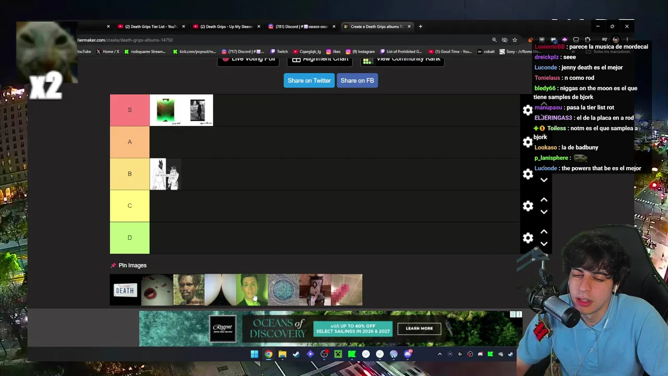668x376 pixels.
Task: Click Share on Twitter button
Action: pos(309,80)
